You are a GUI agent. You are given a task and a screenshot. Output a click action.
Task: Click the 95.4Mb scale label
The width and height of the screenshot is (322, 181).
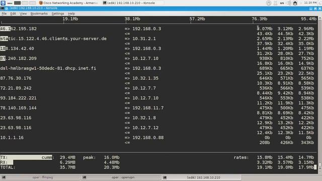point(308,19)
